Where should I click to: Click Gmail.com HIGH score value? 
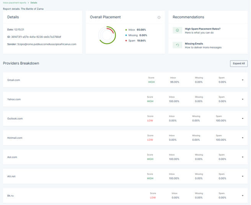[151, 82]
